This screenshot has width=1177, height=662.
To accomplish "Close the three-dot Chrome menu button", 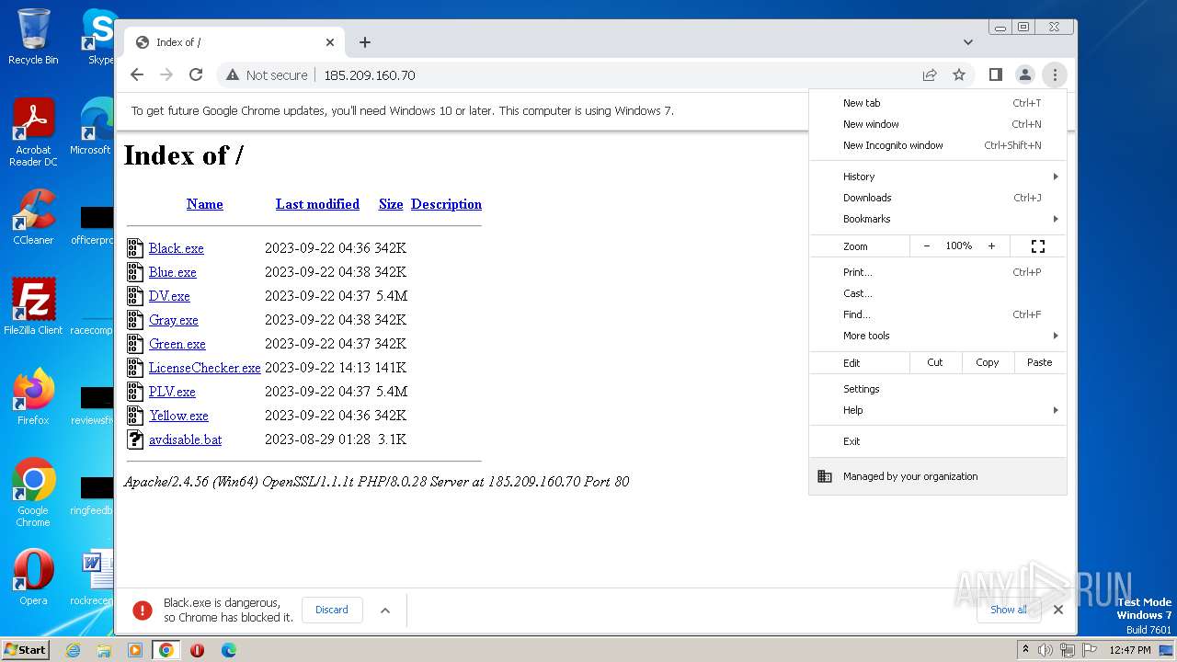I will [x=1055, y=74].
